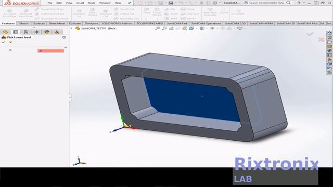The height and width of the screenshot is (187, 333).
Task: Open help for Pick Lower level panel
Action: [63, 37]
